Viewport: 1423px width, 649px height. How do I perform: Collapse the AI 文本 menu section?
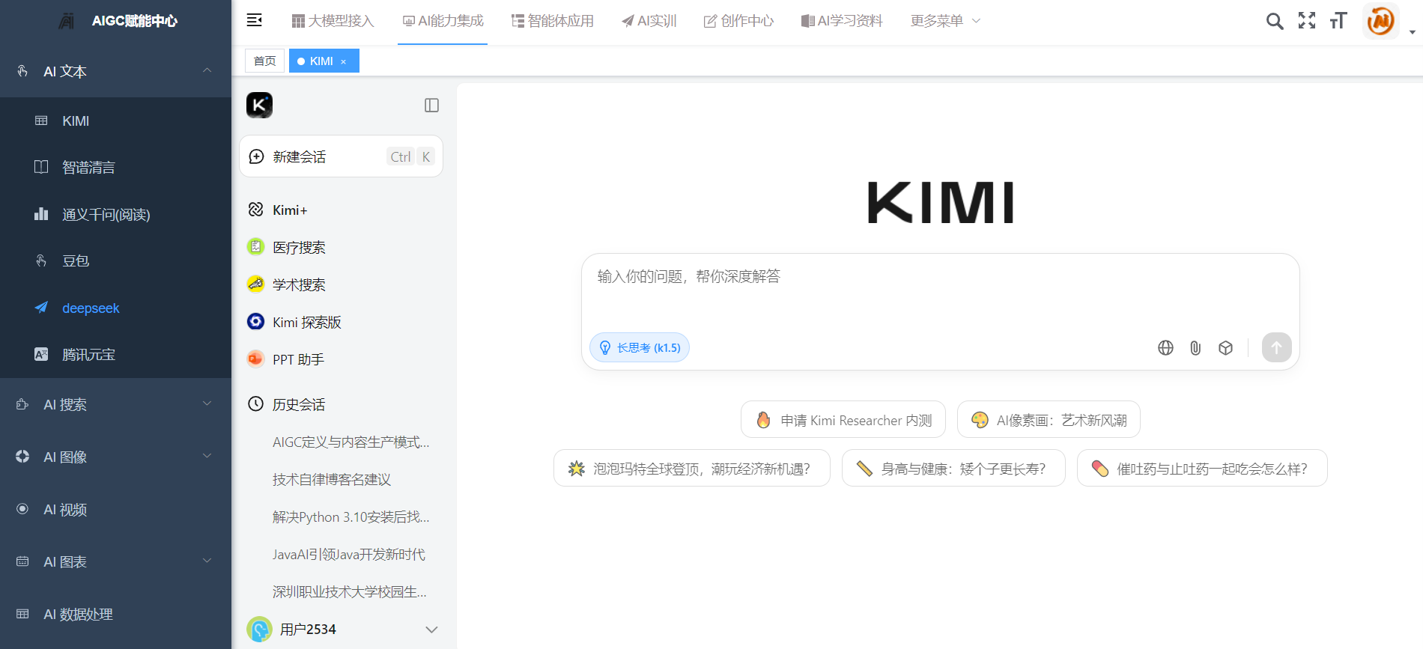115,71
